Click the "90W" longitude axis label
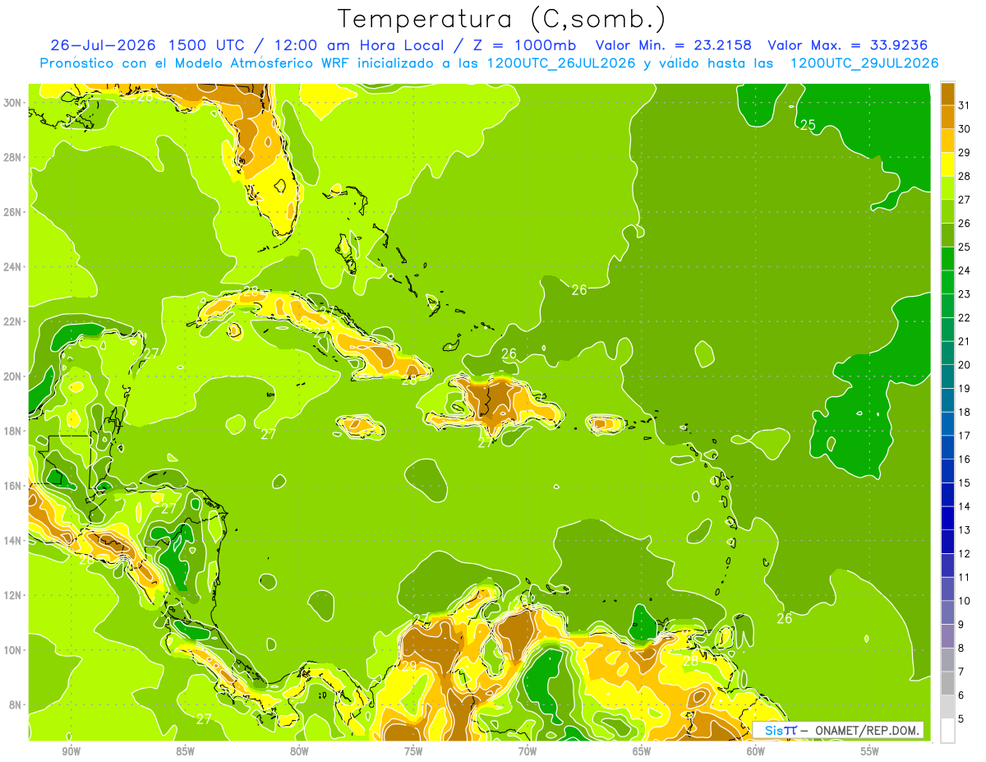 71,751
